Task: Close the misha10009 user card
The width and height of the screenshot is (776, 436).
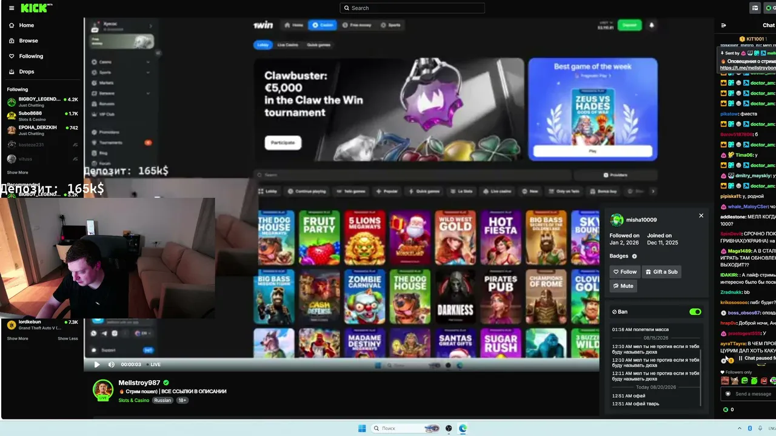Action: coord(701,216)
